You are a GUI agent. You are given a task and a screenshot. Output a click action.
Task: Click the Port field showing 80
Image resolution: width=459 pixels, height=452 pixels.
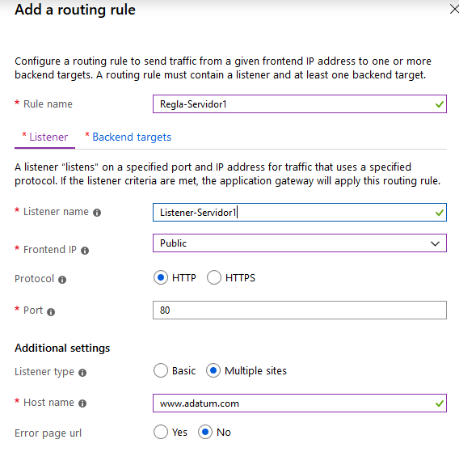(x=300, y=310)
